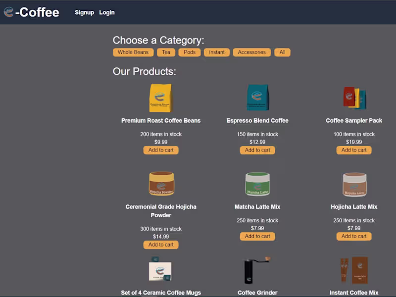The width and height of the screenshot is (396, 297).
Task: Open the Signup page link
Action: (x=84, y=12)
